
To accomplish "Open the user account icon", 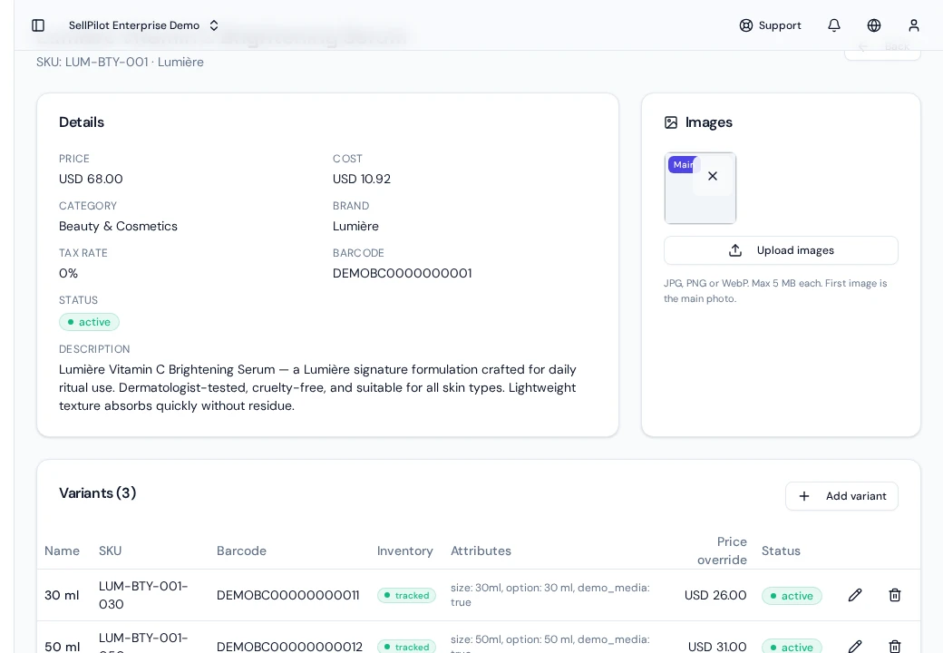I will pyautogui.click(x=914, y=25).
